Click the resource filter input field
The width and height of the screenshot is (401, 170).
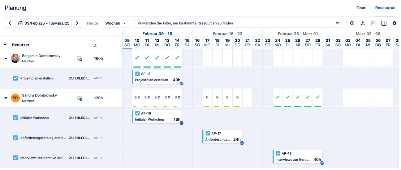[235, 23]
